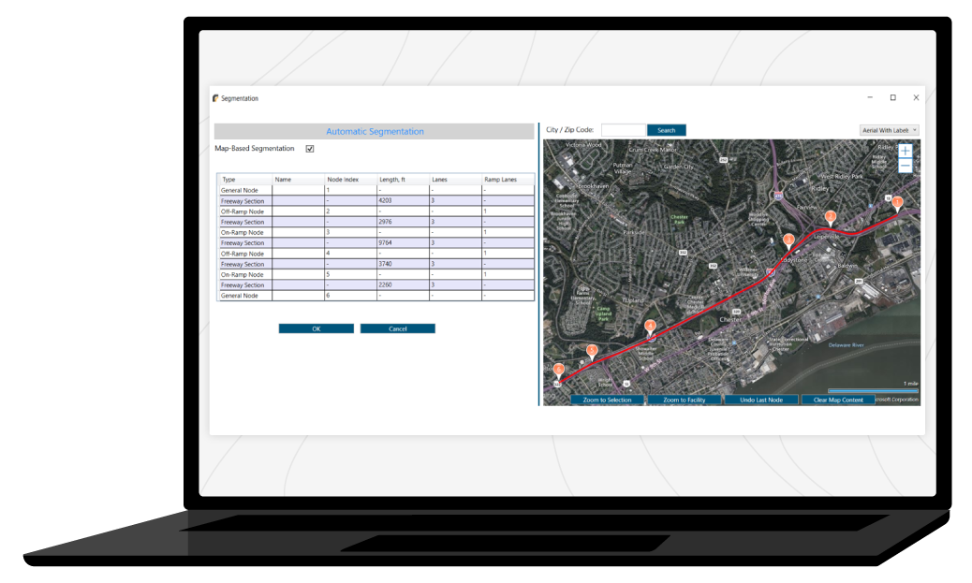Click the Search button

tap(666, 130)
